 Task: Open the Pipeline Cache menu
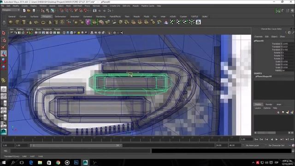click(x=147, y=6)
